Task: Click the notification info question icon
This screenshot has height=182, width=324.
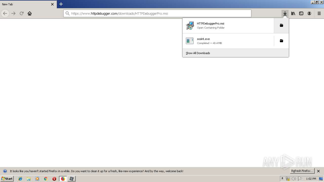Action: pos(5,171)
